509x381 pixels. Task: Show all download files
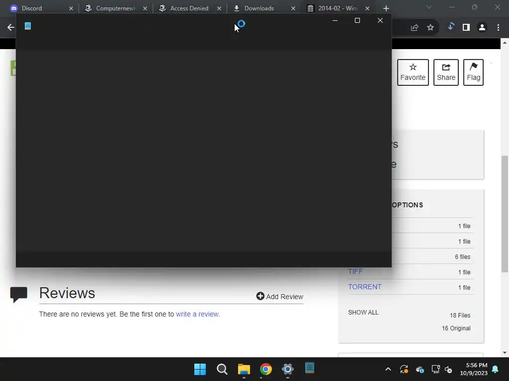pos(363,313)
